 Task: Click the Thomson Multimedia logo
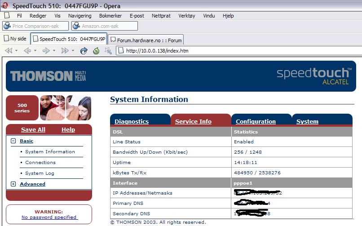[48, 76]
